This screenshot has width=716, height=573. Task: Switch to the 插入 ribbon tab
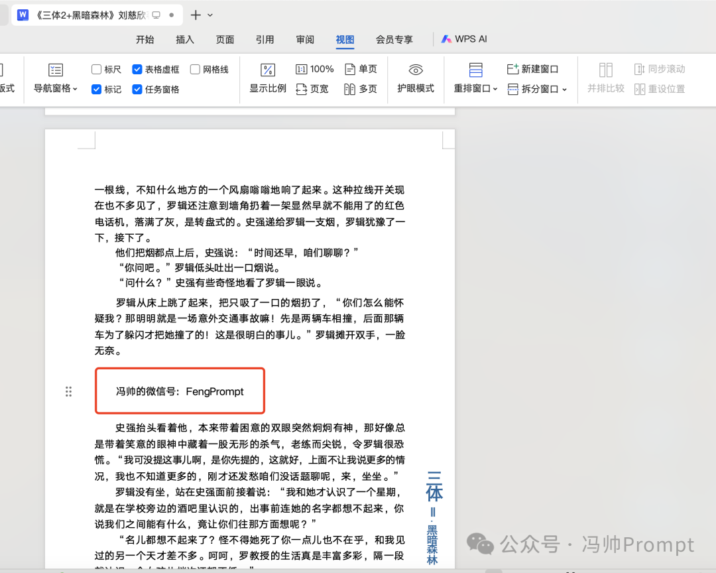coord(185,39)
